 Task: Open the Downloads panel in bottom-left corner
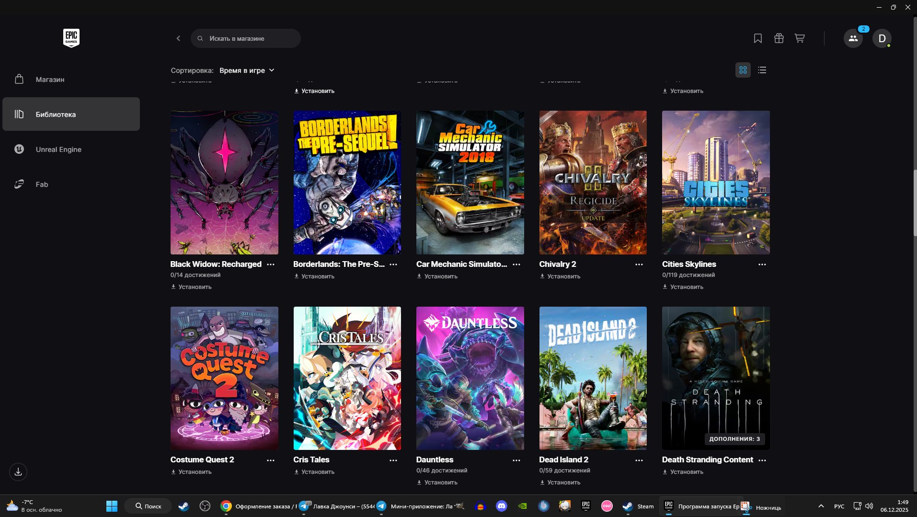[x=18, y=471]
